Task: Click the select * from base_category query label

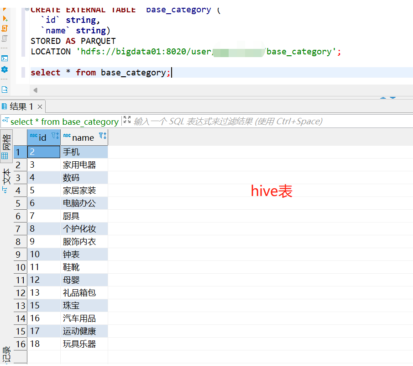Action: pos(64,122)
